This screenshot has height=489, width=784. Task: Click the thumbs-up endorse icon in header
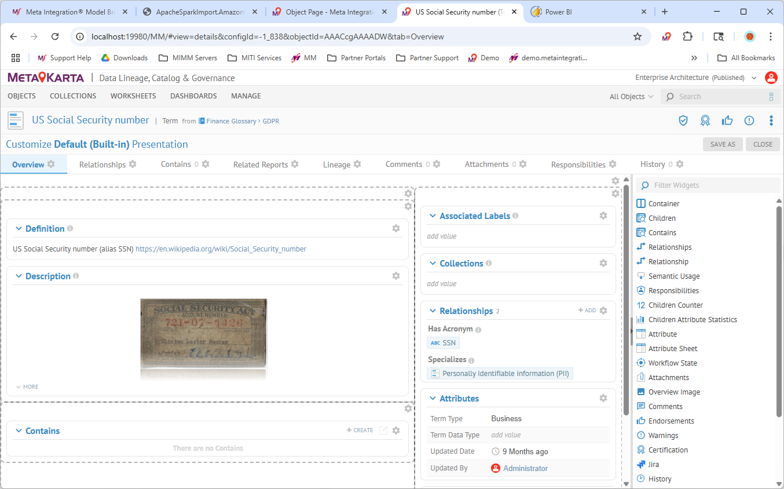pos(727,121)
